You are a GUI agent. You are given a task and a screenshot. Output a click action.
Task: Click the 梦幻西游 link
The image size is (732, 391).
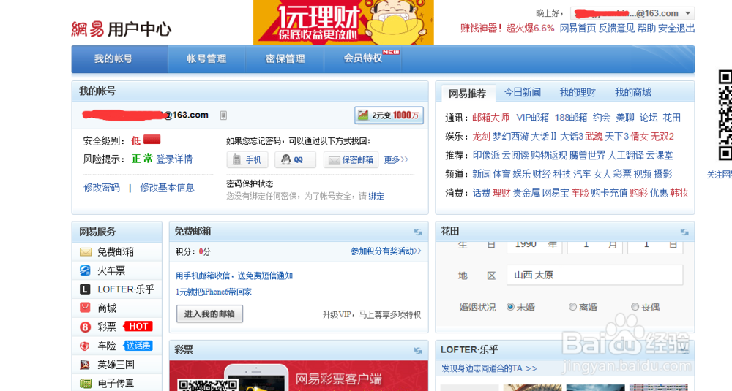511,137
